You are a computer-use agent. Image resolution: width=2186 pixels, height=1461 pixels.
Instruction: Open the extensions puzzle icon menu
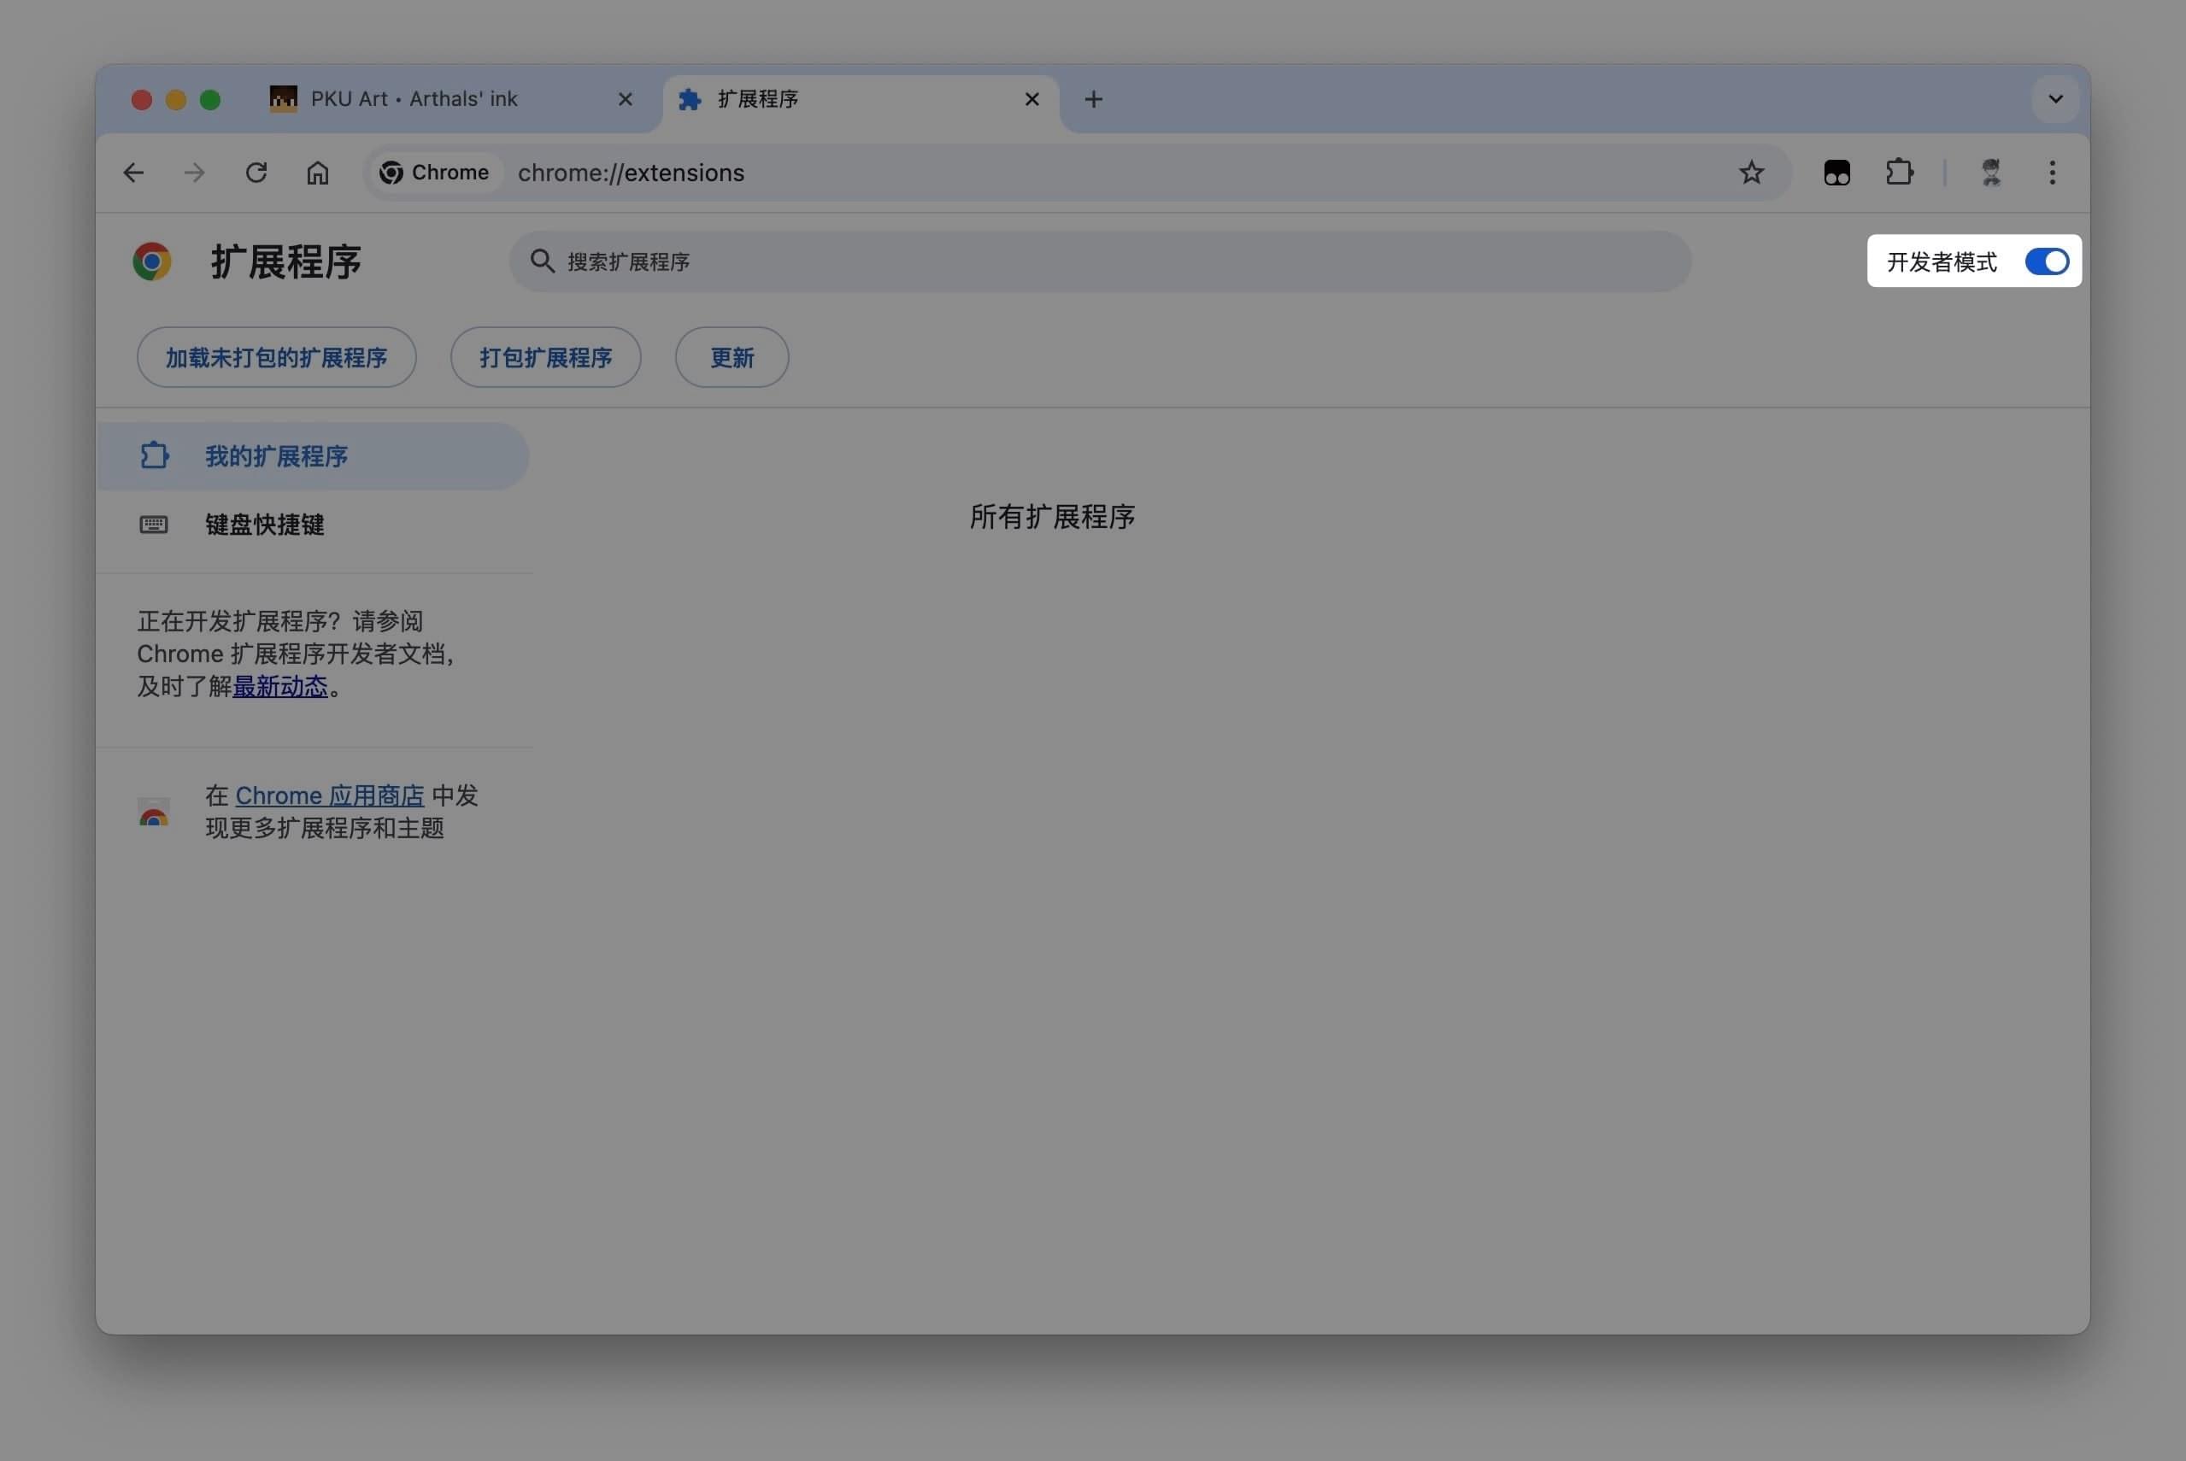[1898, 173]
